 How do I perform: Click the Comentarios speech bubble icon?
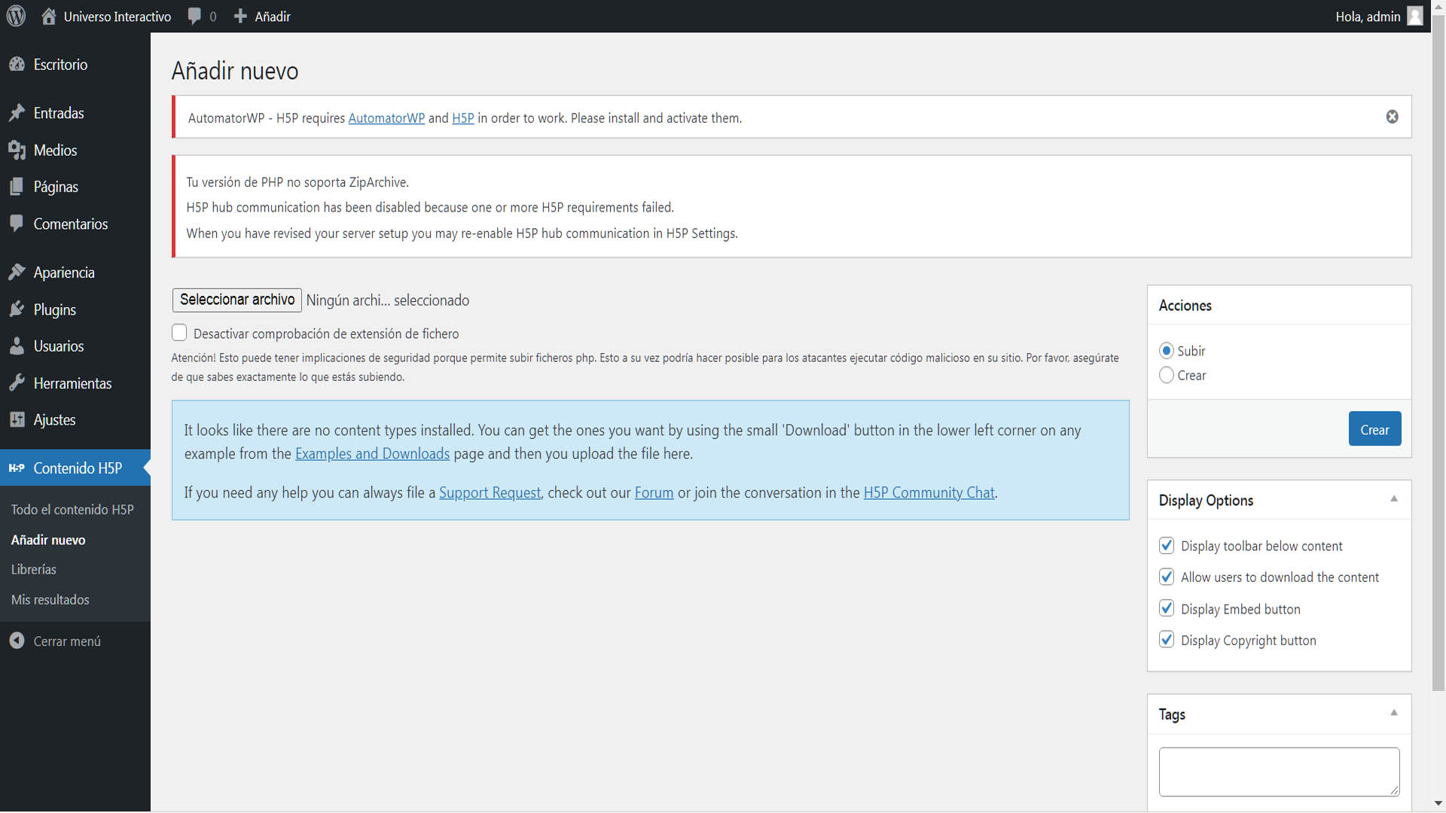(17, 224)
